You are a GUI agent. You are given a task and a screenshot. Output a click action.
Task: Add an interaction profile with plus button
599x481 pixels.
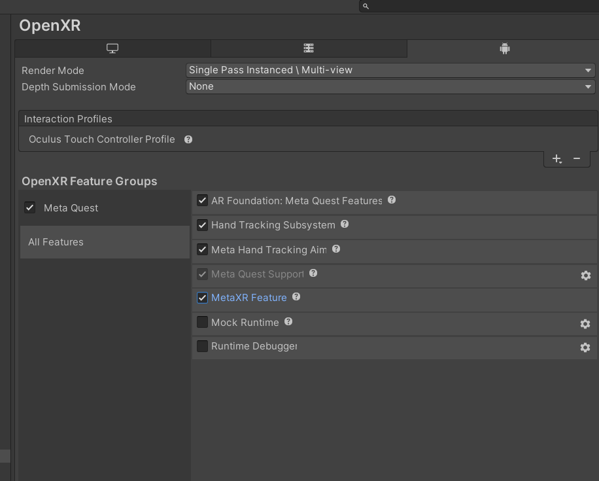coord(556,158)
